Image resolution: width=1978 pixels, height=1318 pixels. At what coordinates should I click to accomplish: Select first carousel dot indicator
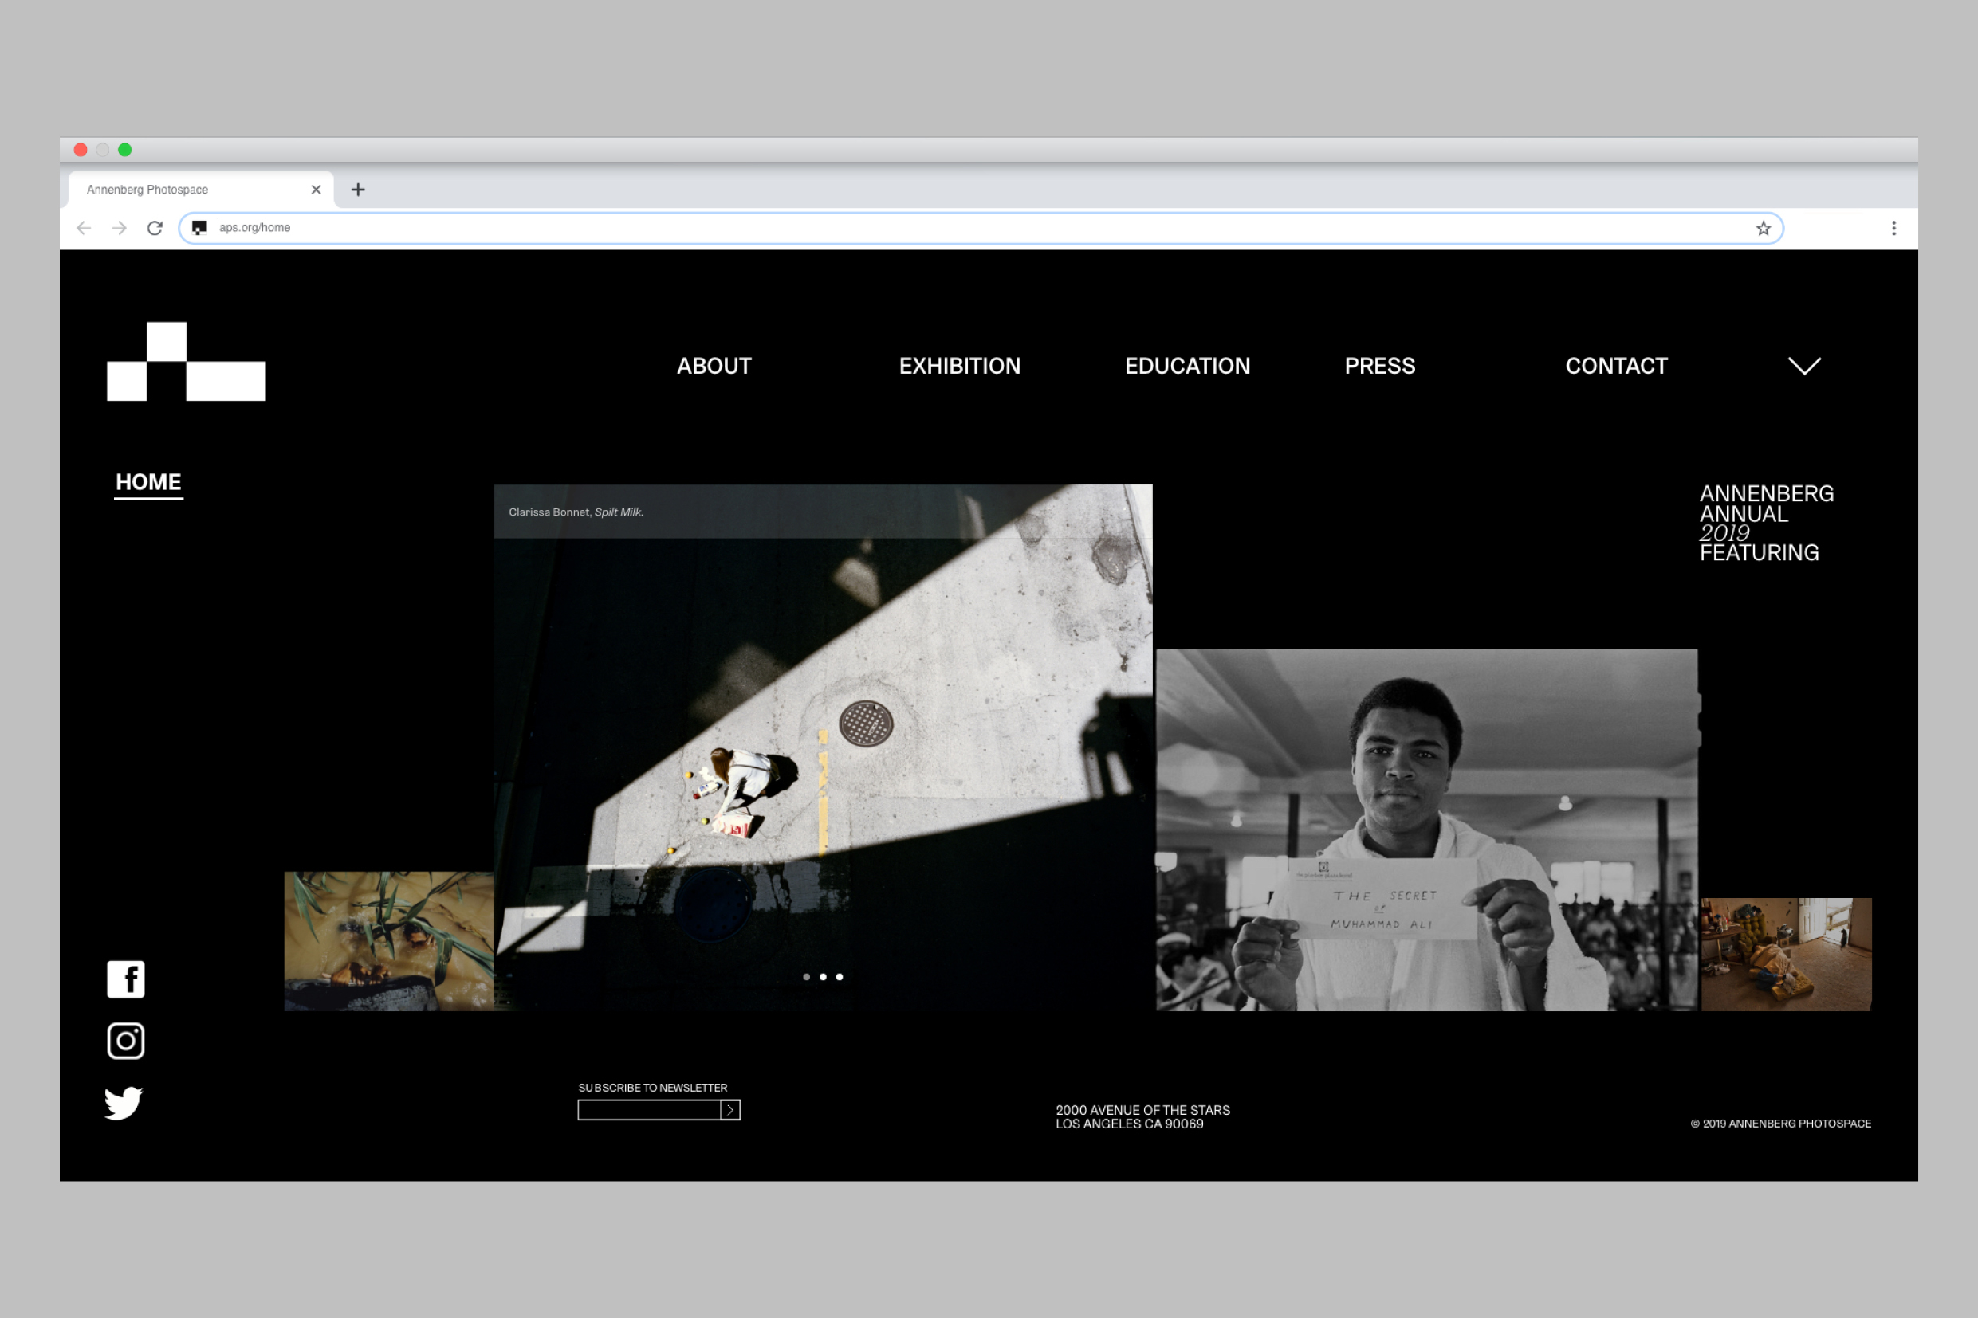tap(807, 977)
